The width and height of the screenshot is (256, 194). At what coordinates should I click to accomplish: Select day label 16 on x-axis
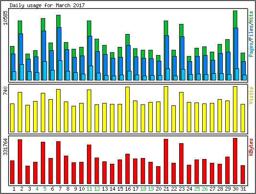coord(128,189)
